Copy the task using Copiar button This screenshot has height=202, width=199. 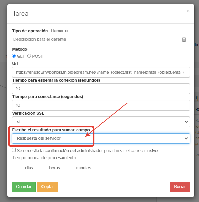(47, 187)
